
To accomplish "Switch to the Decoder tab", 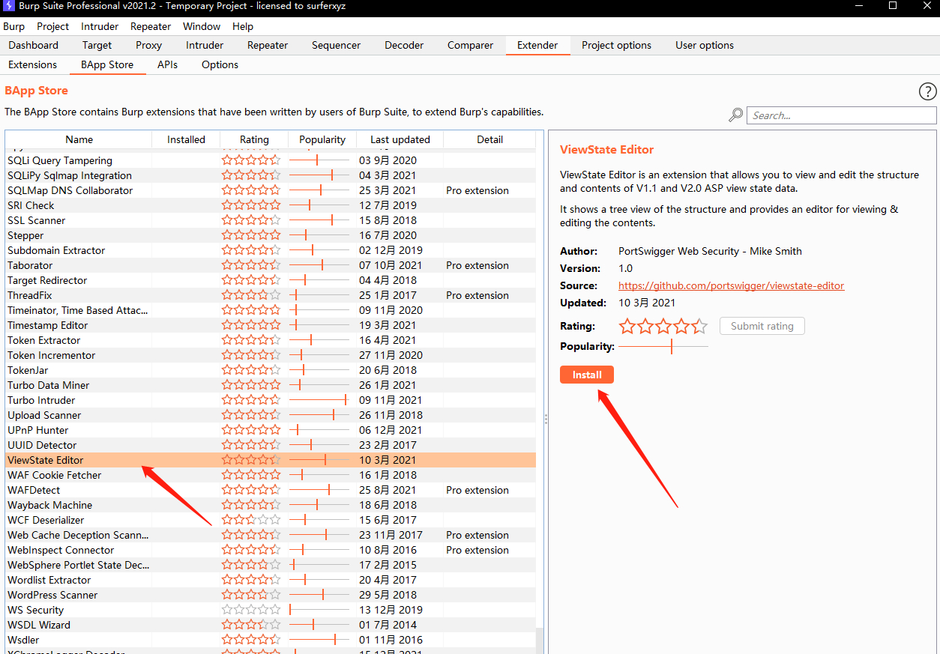I will (x=404, y=45).
